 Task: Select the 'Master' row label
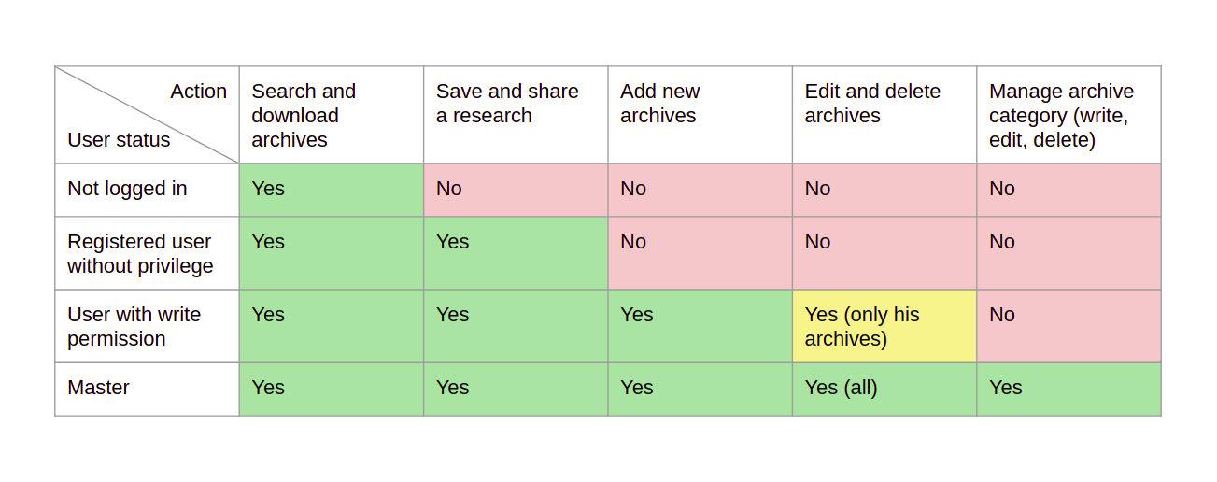(147, 390)
